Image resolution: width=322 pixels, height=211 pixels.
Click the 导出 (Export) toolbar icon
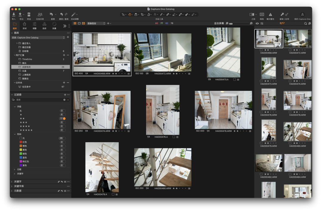20,14
